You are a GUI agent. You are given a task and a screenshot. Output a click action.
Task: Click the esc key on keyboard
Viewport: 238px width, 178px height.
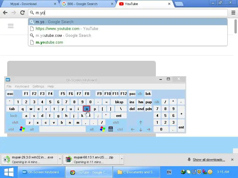pyautogui.click(x=10, y=94)
